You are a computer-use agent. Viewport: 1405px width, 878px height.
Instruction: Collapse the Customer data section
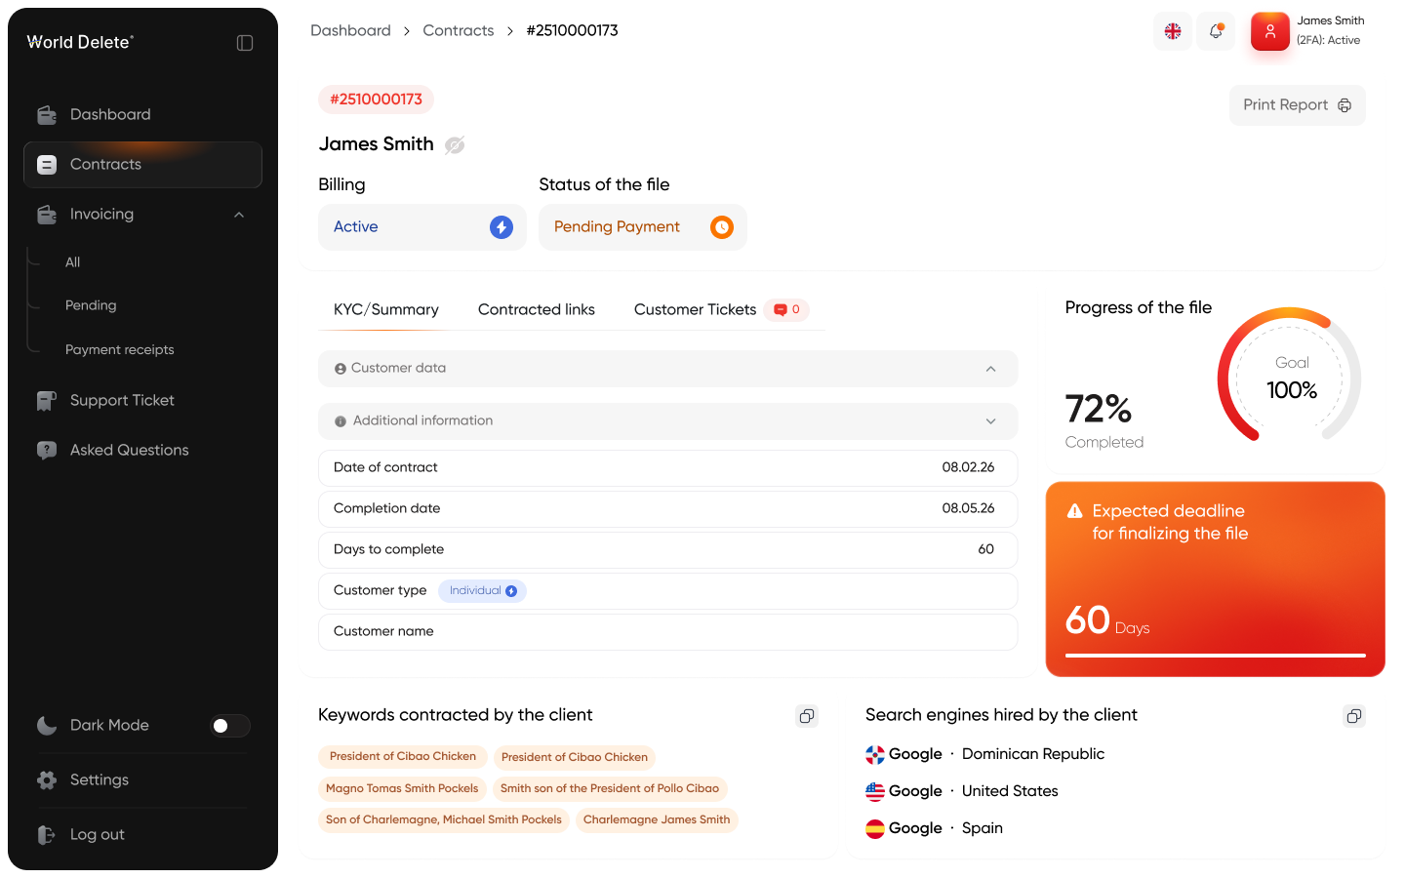click(990, 369)
